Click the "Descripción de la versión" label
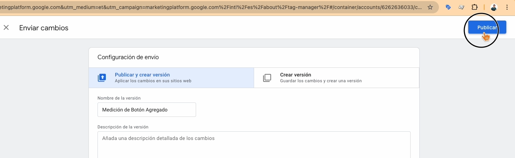The width and height of the screenshot is (515, 158). click(123, 127)
